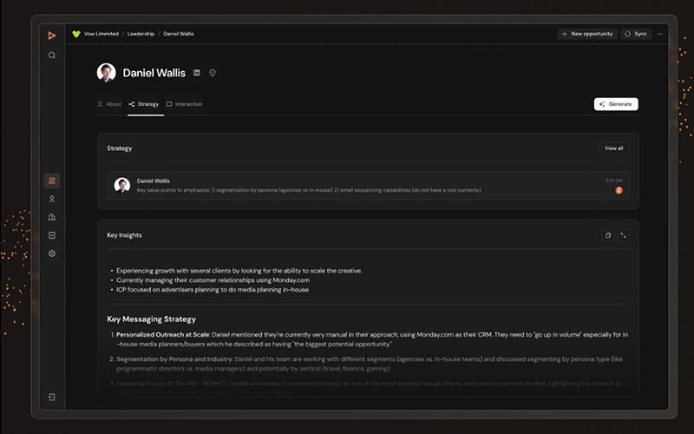This screenshot has width=694, height=434.
Task: Open the three-dot more options menu
Action: click(660, 34)
